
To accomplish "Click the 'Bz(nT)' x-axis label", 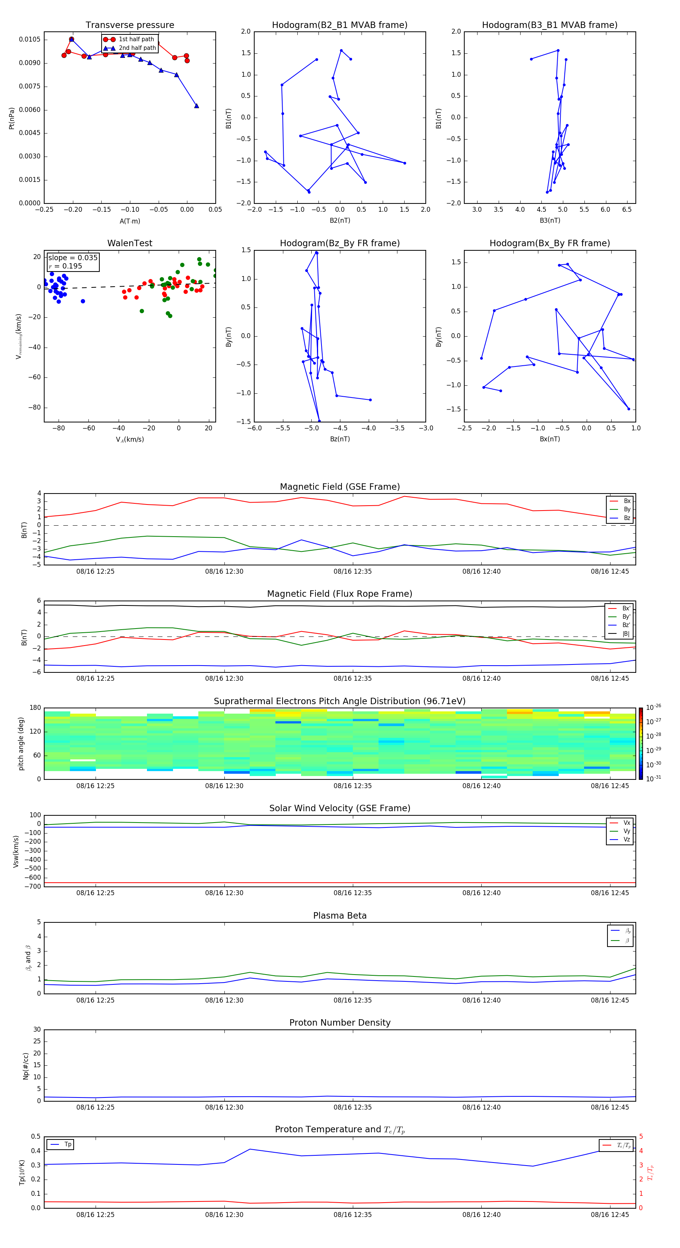I will [x=340, y=439].
